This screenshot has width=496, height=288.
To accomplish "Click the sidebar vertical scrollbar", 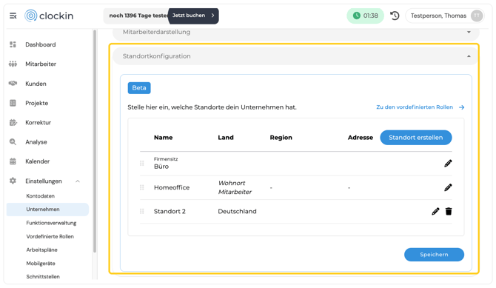I will coord(94,141).
